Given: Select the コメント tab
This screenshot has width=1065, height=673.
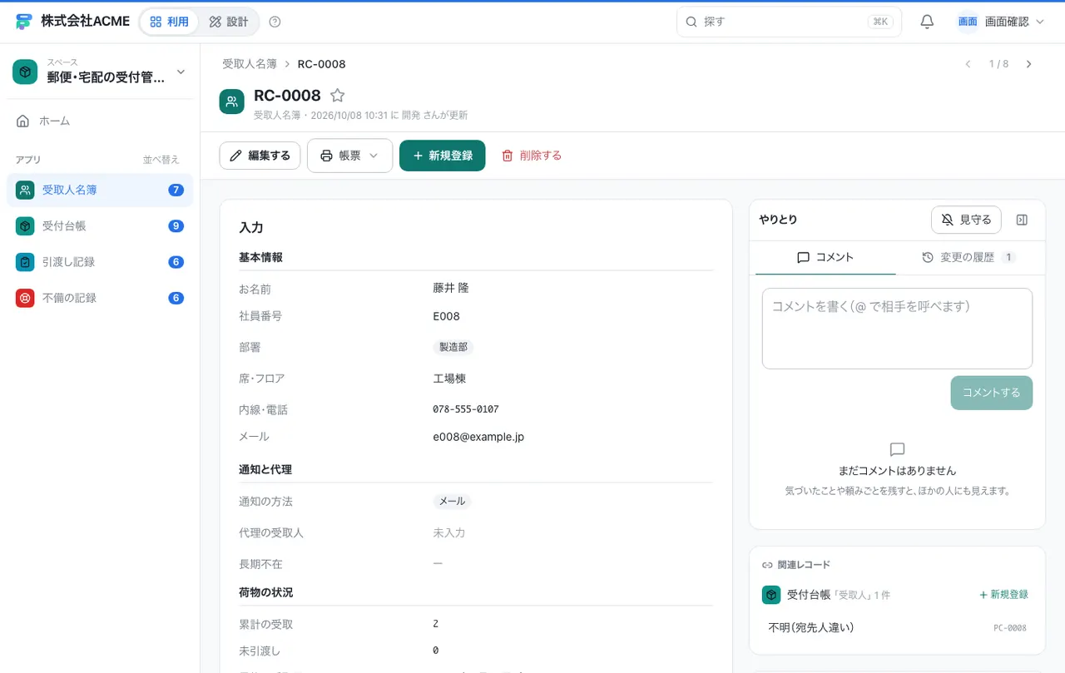Looking at the screenshot, I should [825, 258].
